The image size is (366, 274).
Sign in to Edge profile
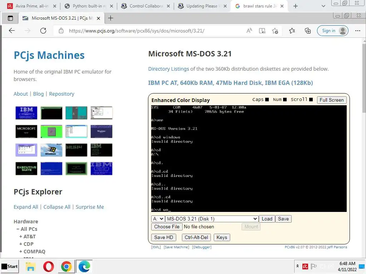pyautogui.click(x=333, y=31)
